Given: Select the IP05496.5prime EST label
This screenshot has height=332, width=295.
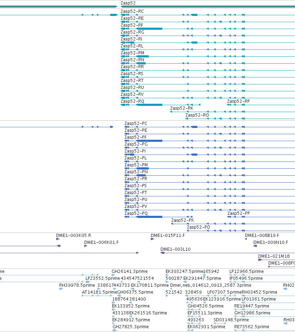Looking at the screenshot, I should tap(246, 278).
